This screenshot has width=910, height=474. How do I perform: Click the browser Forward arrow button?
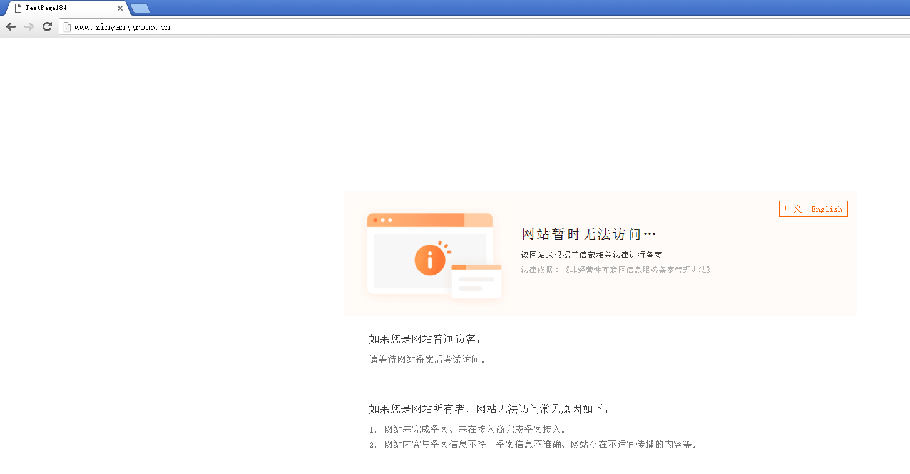(x=29, y=27)
